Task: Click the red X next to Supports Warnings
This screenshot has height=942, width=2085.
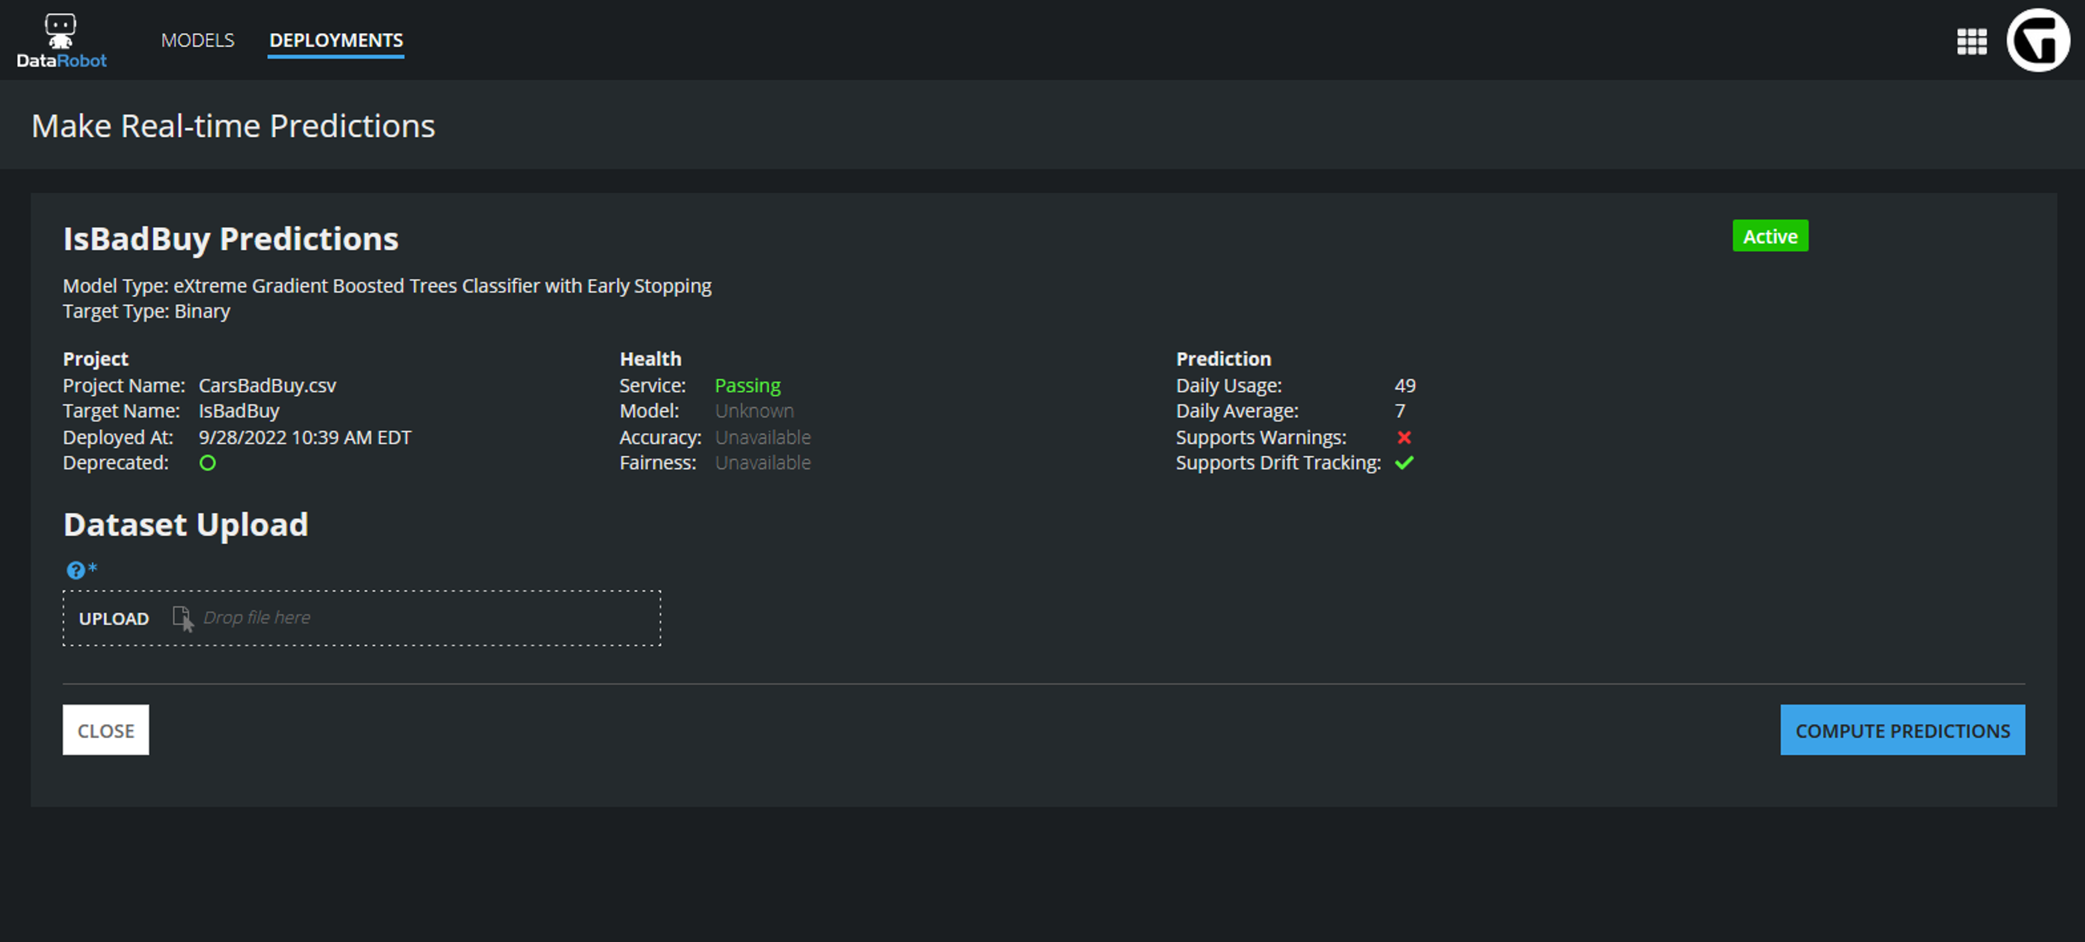Action: click(x=1404, y=437)
